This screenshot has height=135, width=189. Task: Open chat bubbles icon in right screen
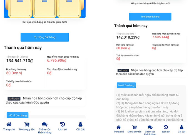click(x=150, y=127)
